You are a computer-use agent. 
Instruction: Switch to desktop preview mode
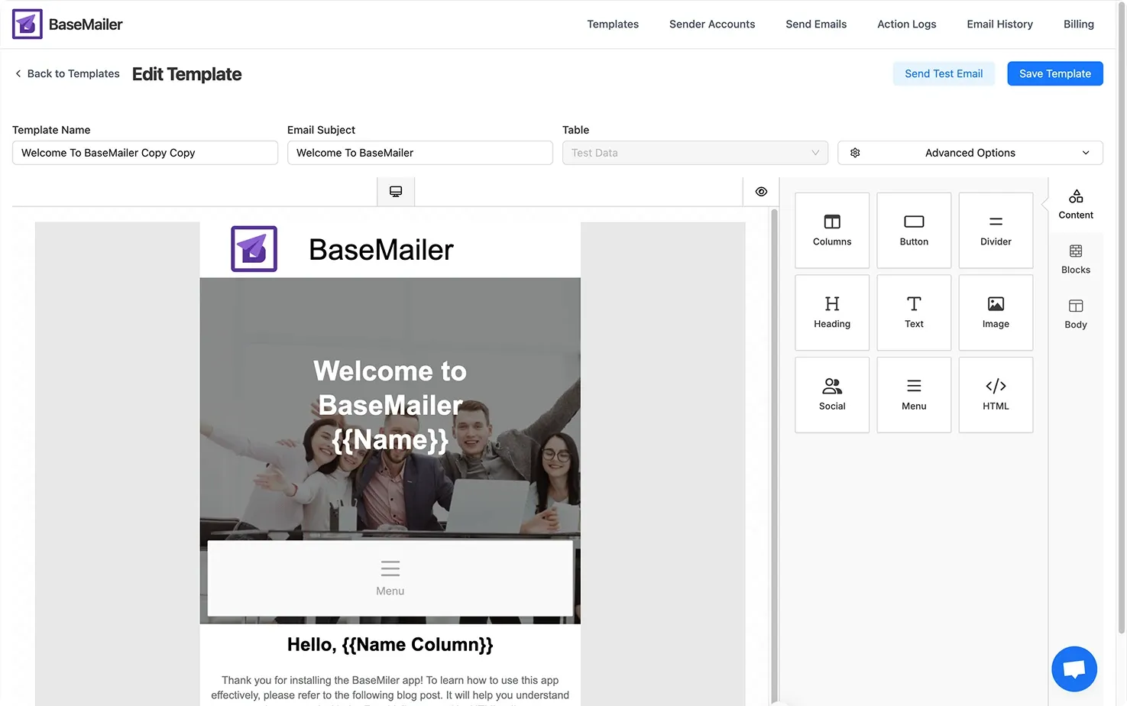[395, 191]
